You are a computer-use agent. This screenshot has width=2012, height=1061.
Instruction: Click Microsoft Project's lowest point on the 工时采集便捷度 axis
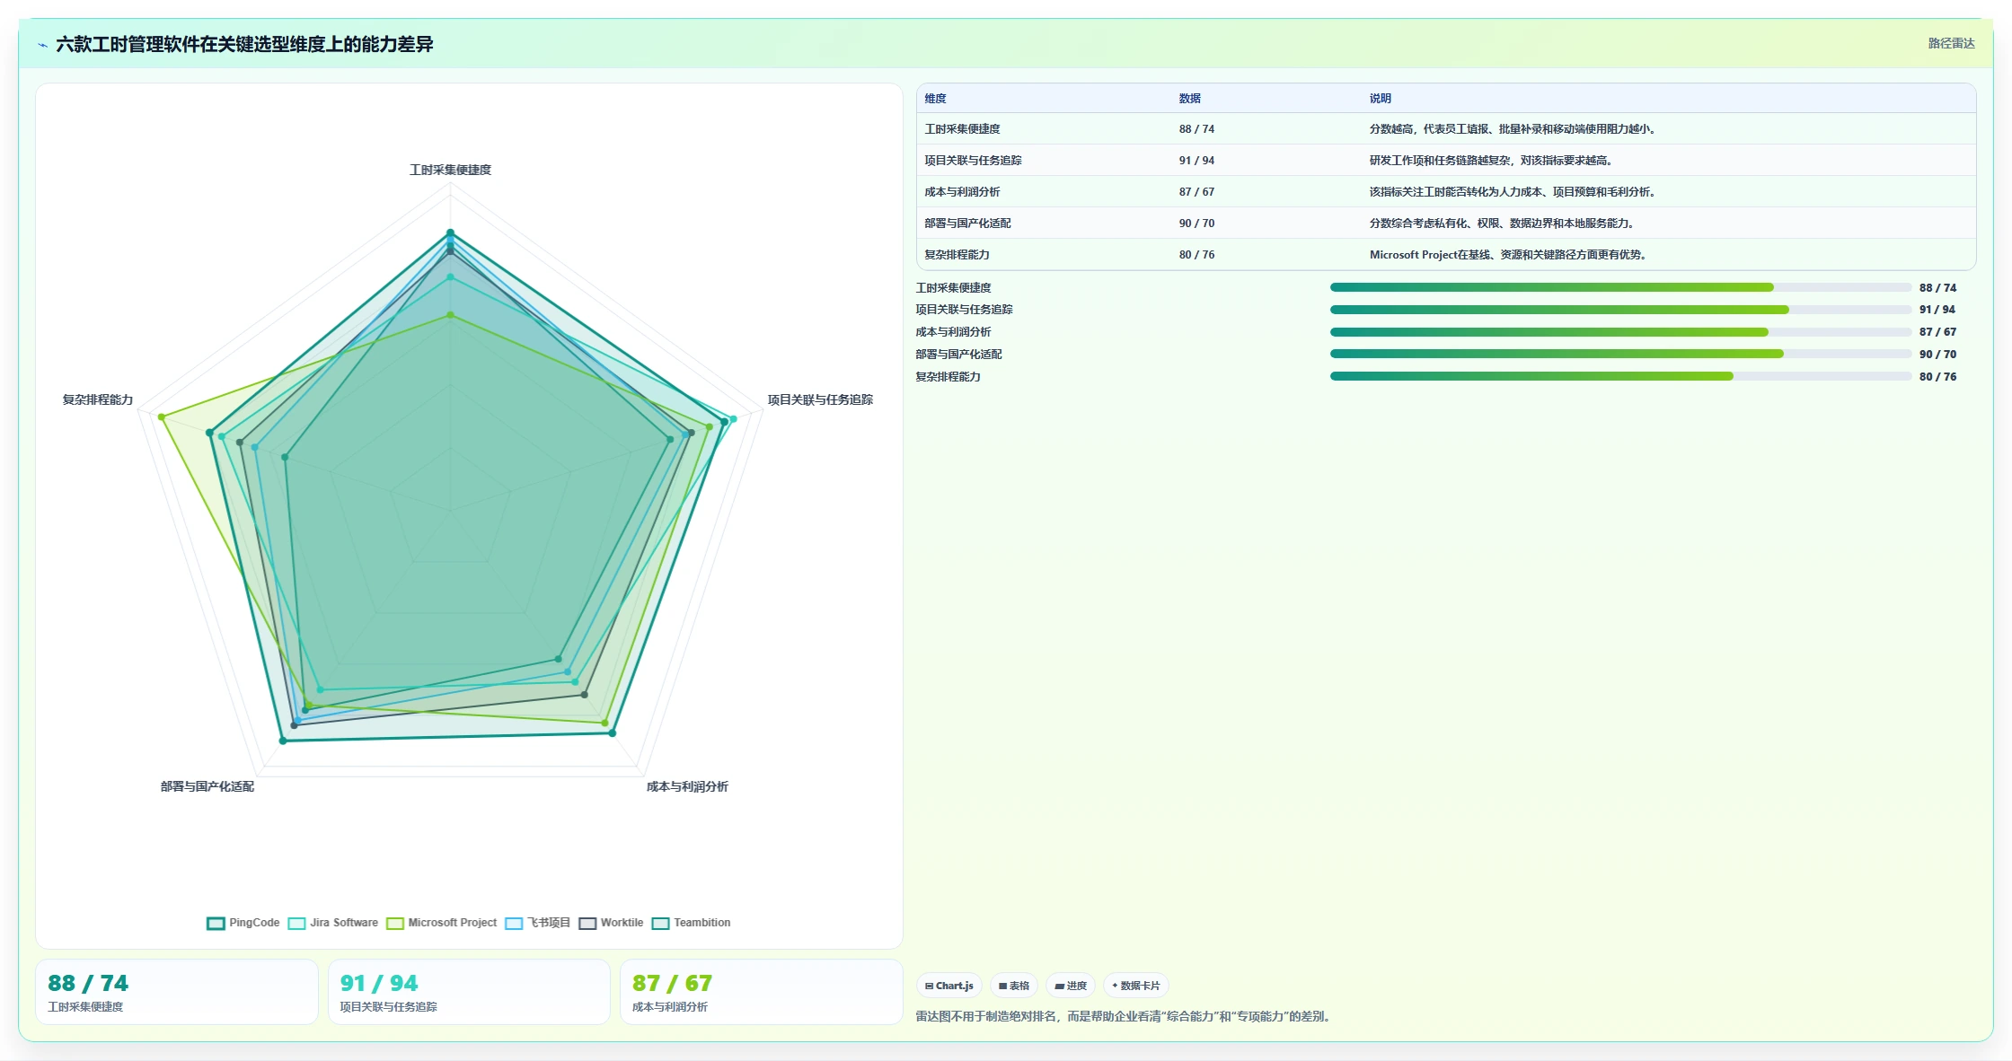451,315
